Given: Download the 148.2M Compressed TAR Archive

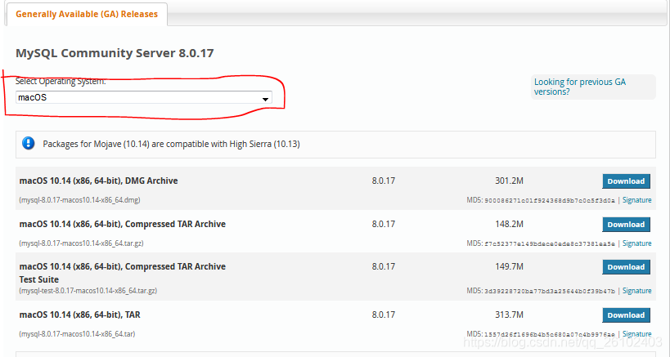Looking at the screenshot, I should click(x=626, y=225).
